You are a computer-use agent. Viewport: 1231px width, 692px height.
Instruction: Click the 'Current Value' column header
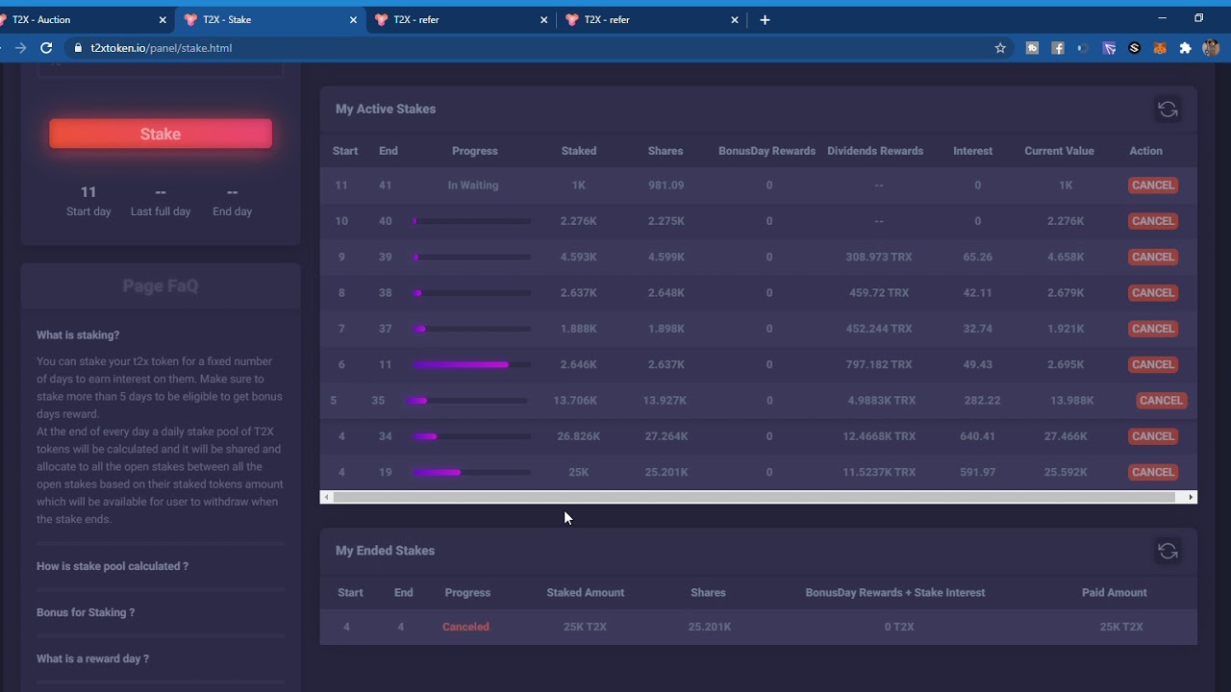(x=1059, y=151)
